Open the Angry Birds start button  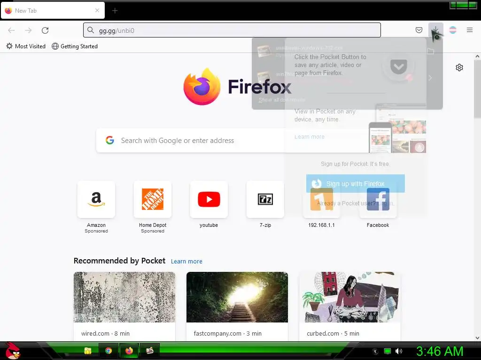coord(12,351)
